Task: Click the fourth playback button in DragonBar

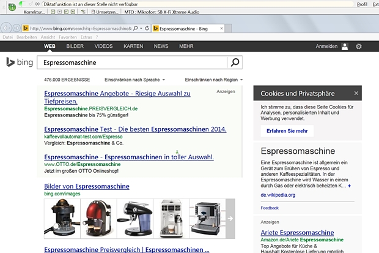Action: tap(73, 12)
